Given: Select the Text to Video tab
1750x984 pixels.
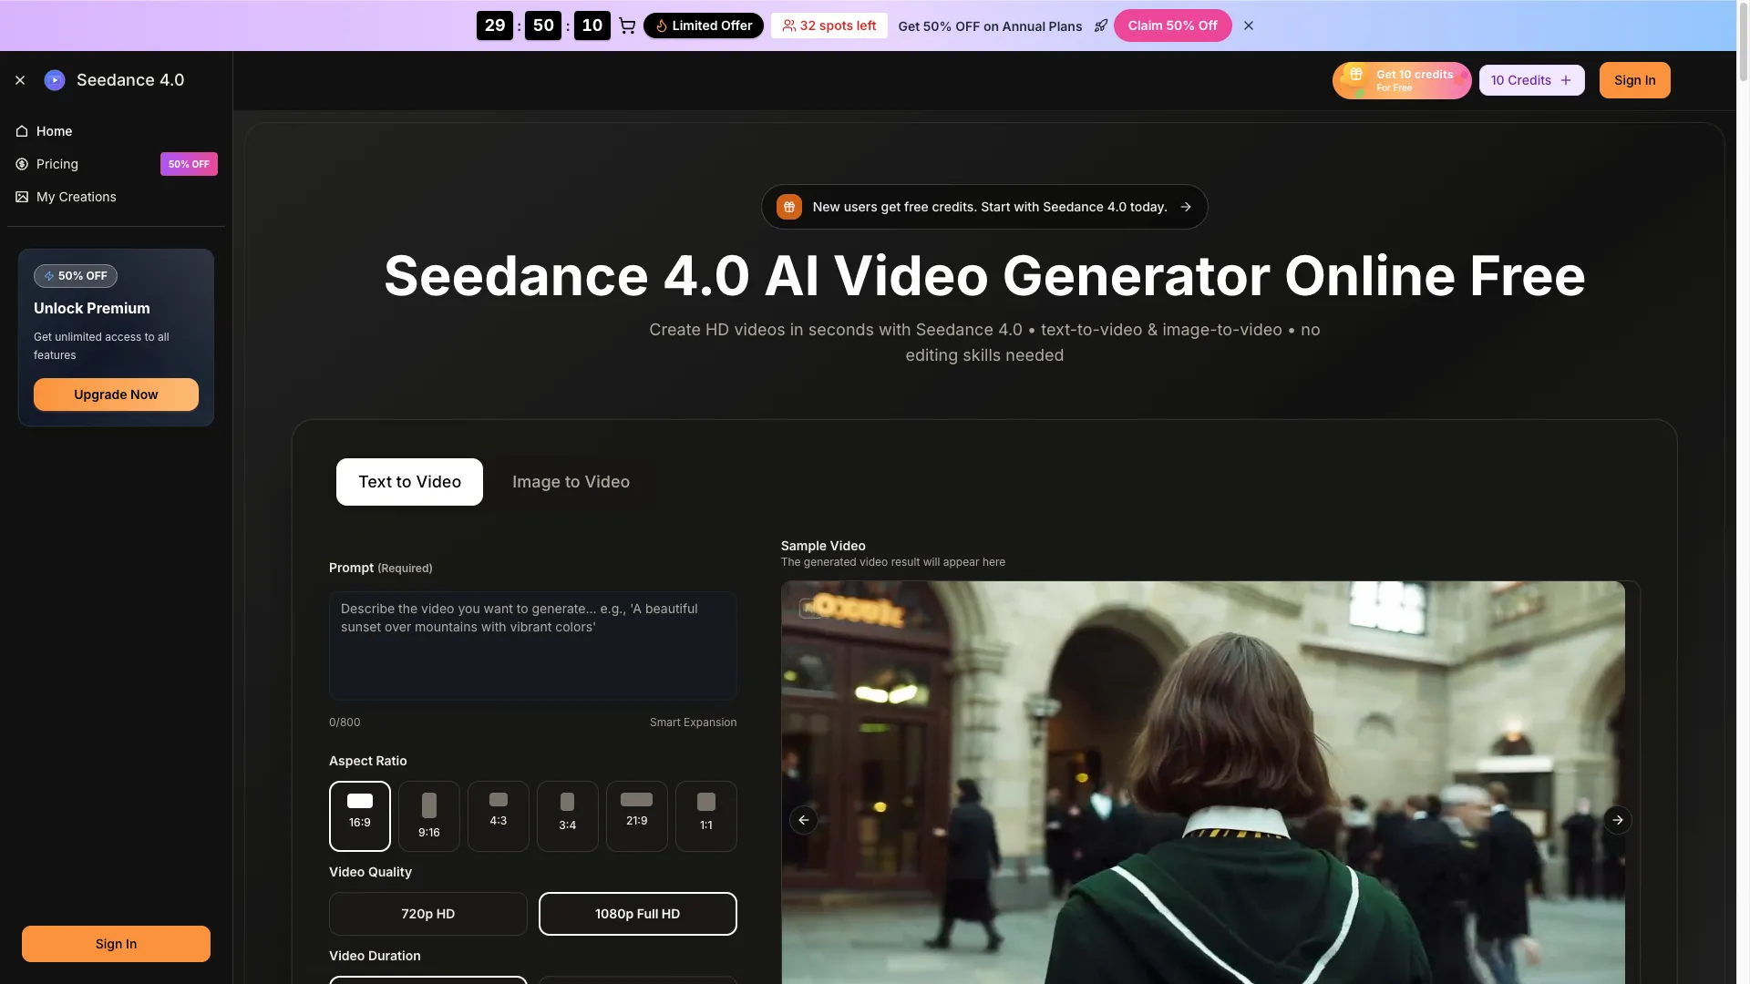Looking at the screenshot, I should [x=408, y=481].
